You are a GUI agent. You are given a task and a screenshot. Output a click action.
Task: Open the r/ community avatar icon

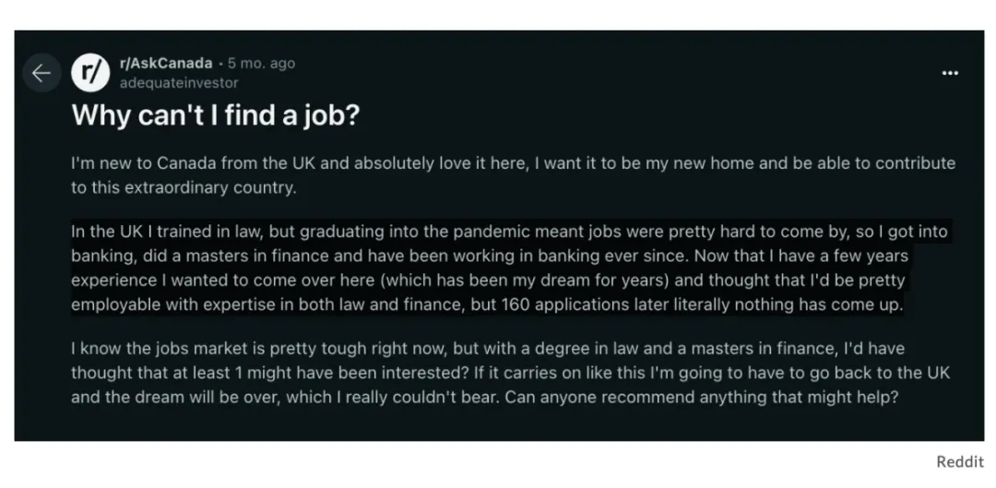[90, 73]
